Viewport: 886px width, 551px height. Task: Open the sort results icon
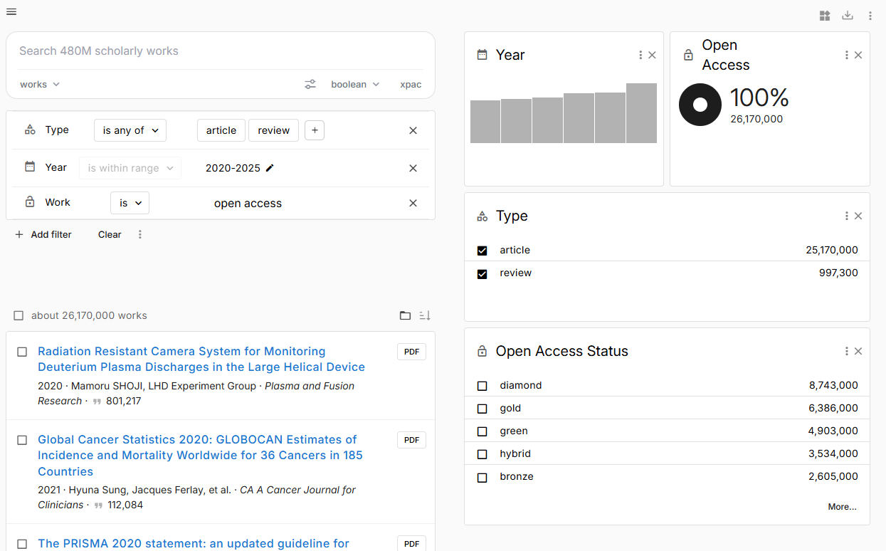point(425,315)
